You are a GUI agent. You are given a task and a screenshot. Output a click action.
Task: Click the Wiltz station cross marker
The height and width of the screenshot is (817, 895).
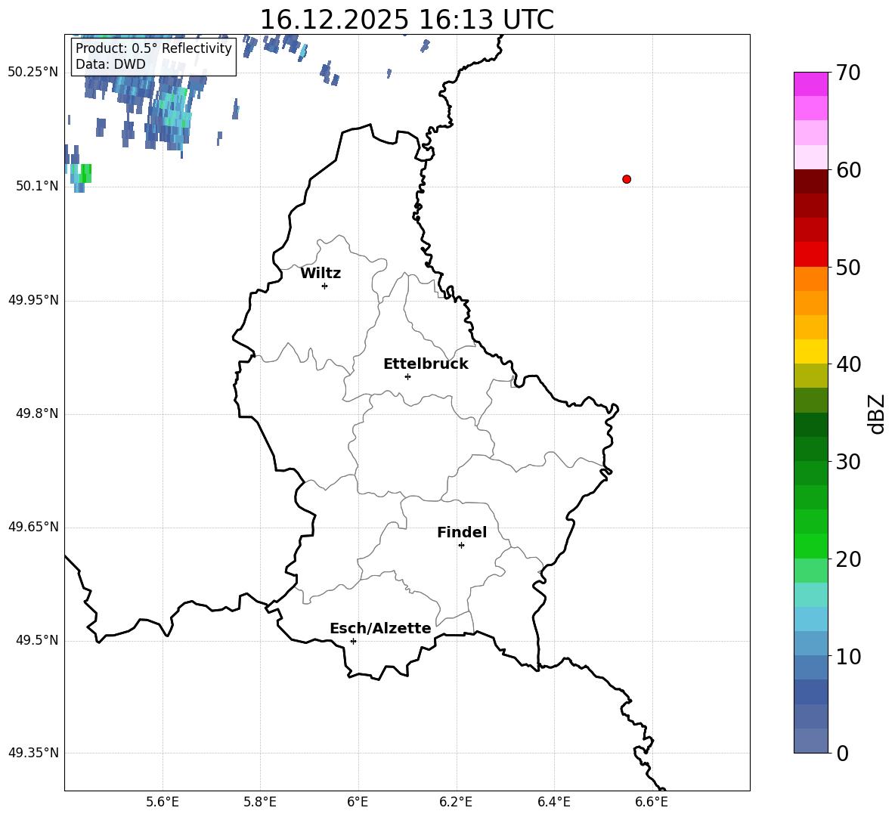tap(325, 286)
